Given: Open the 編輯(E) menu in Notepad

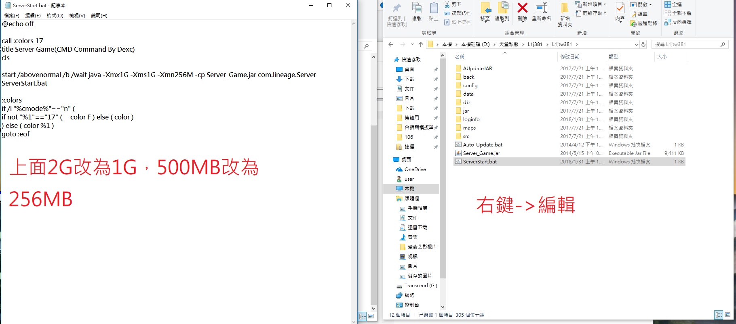Looking at the screenshot, I should click(x=33, y=16).
